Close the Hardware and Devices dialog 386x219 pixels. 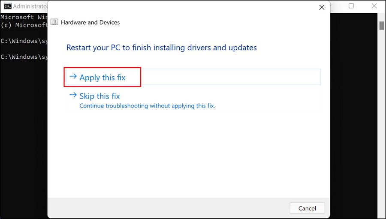321,7
